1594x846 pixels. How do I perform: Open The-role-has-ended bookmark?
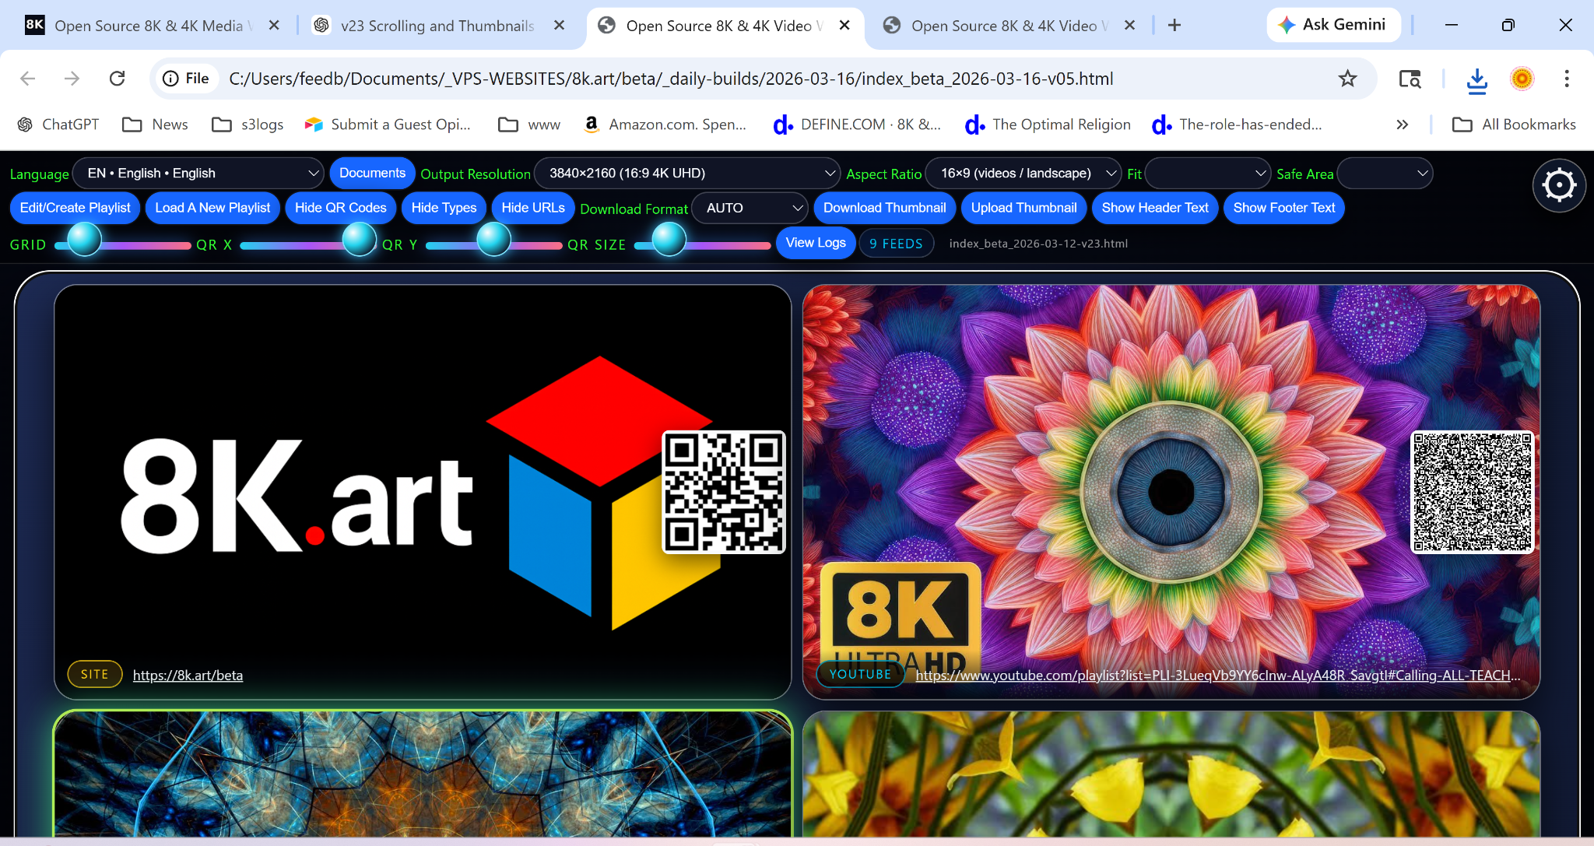click(x=1237, y=125)
